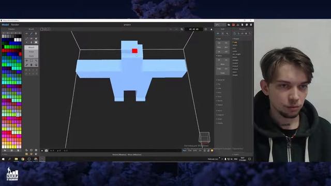Viewport: 331px width, 186px height.
Task: Click the view cube in viewport corner
Action: (x=204, y=137)
